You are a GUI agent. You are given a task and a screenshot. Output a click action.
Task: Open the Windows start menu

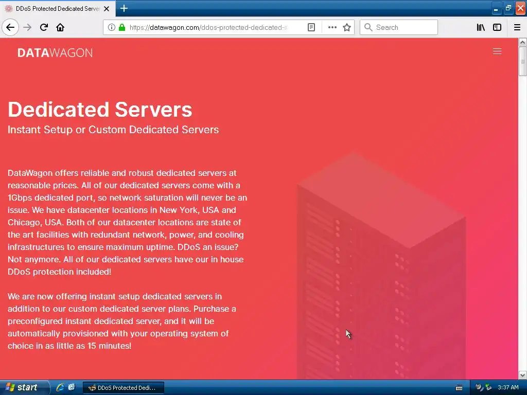click(24, 387)
